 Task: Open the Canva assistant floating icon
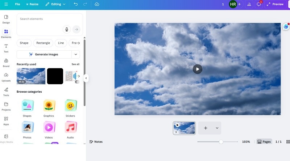tap(286, 27)
